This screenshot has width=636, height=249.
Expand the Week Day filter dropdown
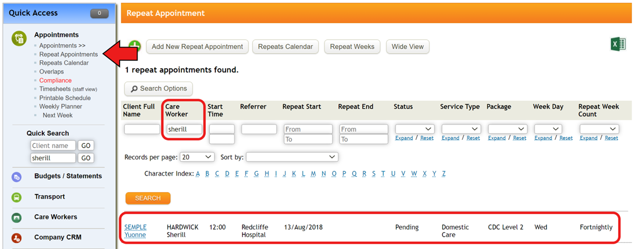click(548, 129)
